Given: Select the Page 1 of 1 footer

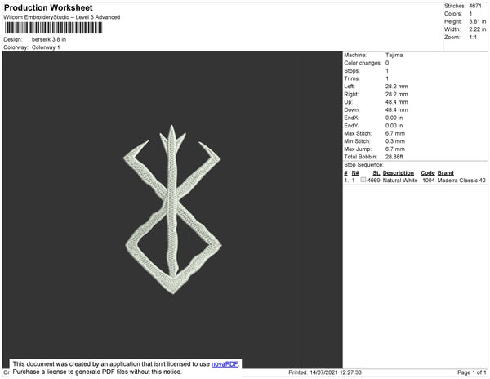Looking at the screenshot, I should 471,372.
